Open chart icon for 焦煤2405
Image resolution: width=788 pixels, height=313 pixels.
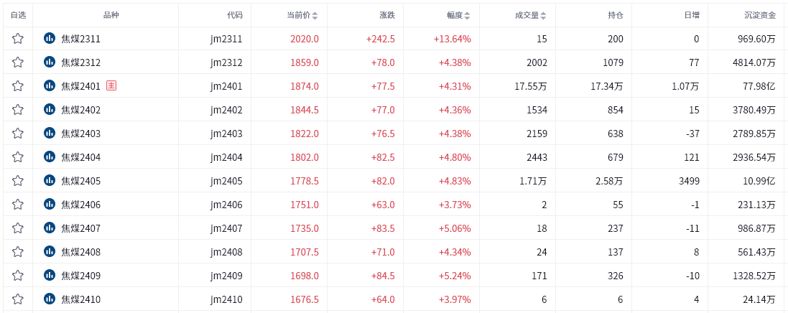[50, 180]
